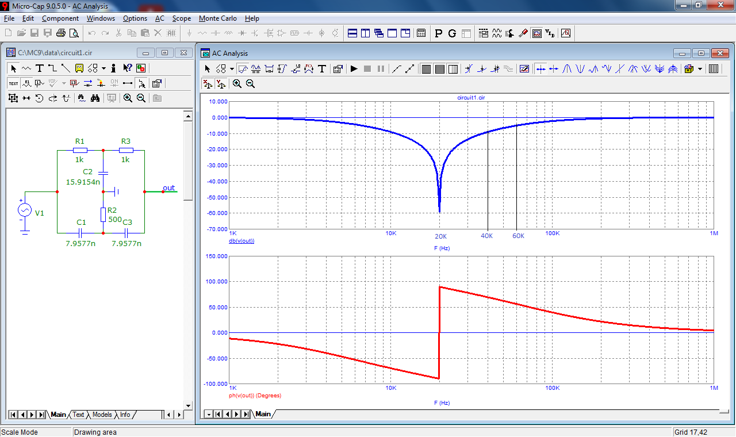Click the calculator icon in main toolbar

pyautogui.click(x=421, y=33)
